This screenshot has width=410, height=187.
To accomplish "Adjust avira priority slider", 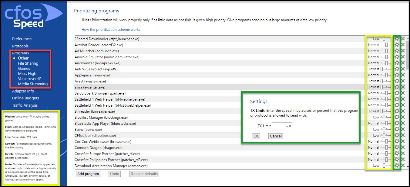I will pyautogui.click(x=386, y=87).
